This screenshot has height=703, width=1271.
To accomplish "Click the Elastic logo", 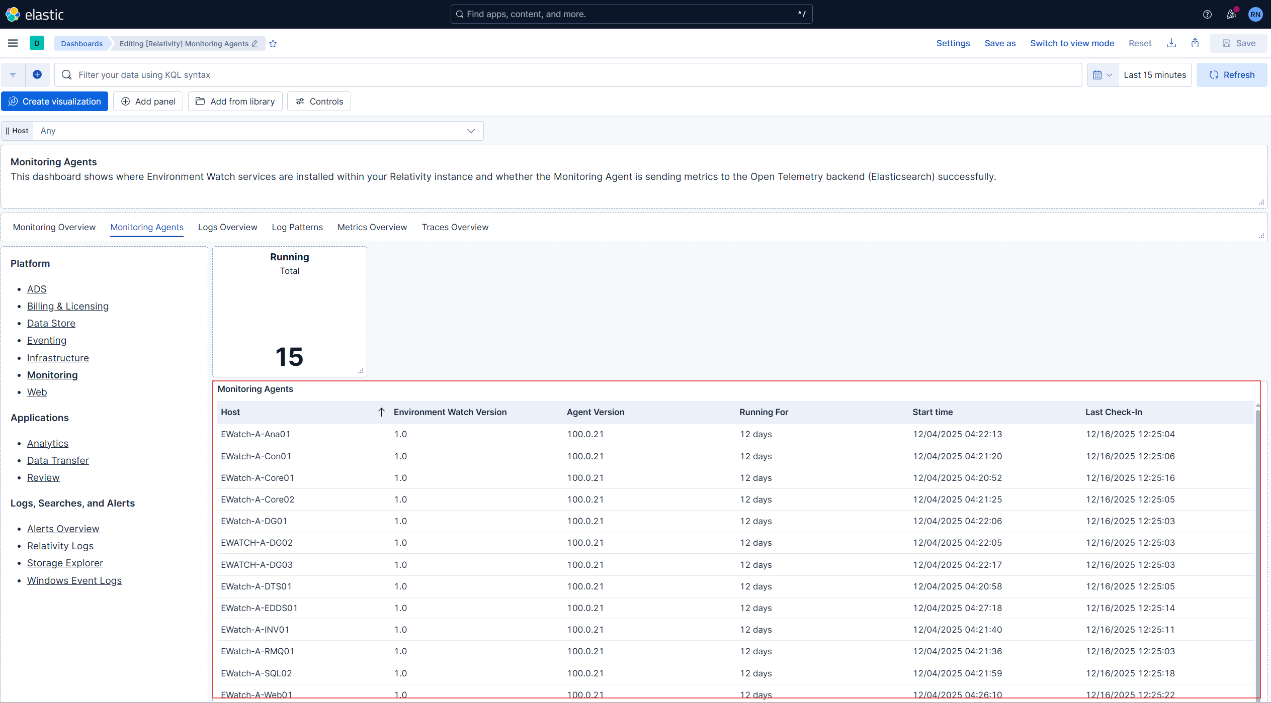I will click(35, 14).
